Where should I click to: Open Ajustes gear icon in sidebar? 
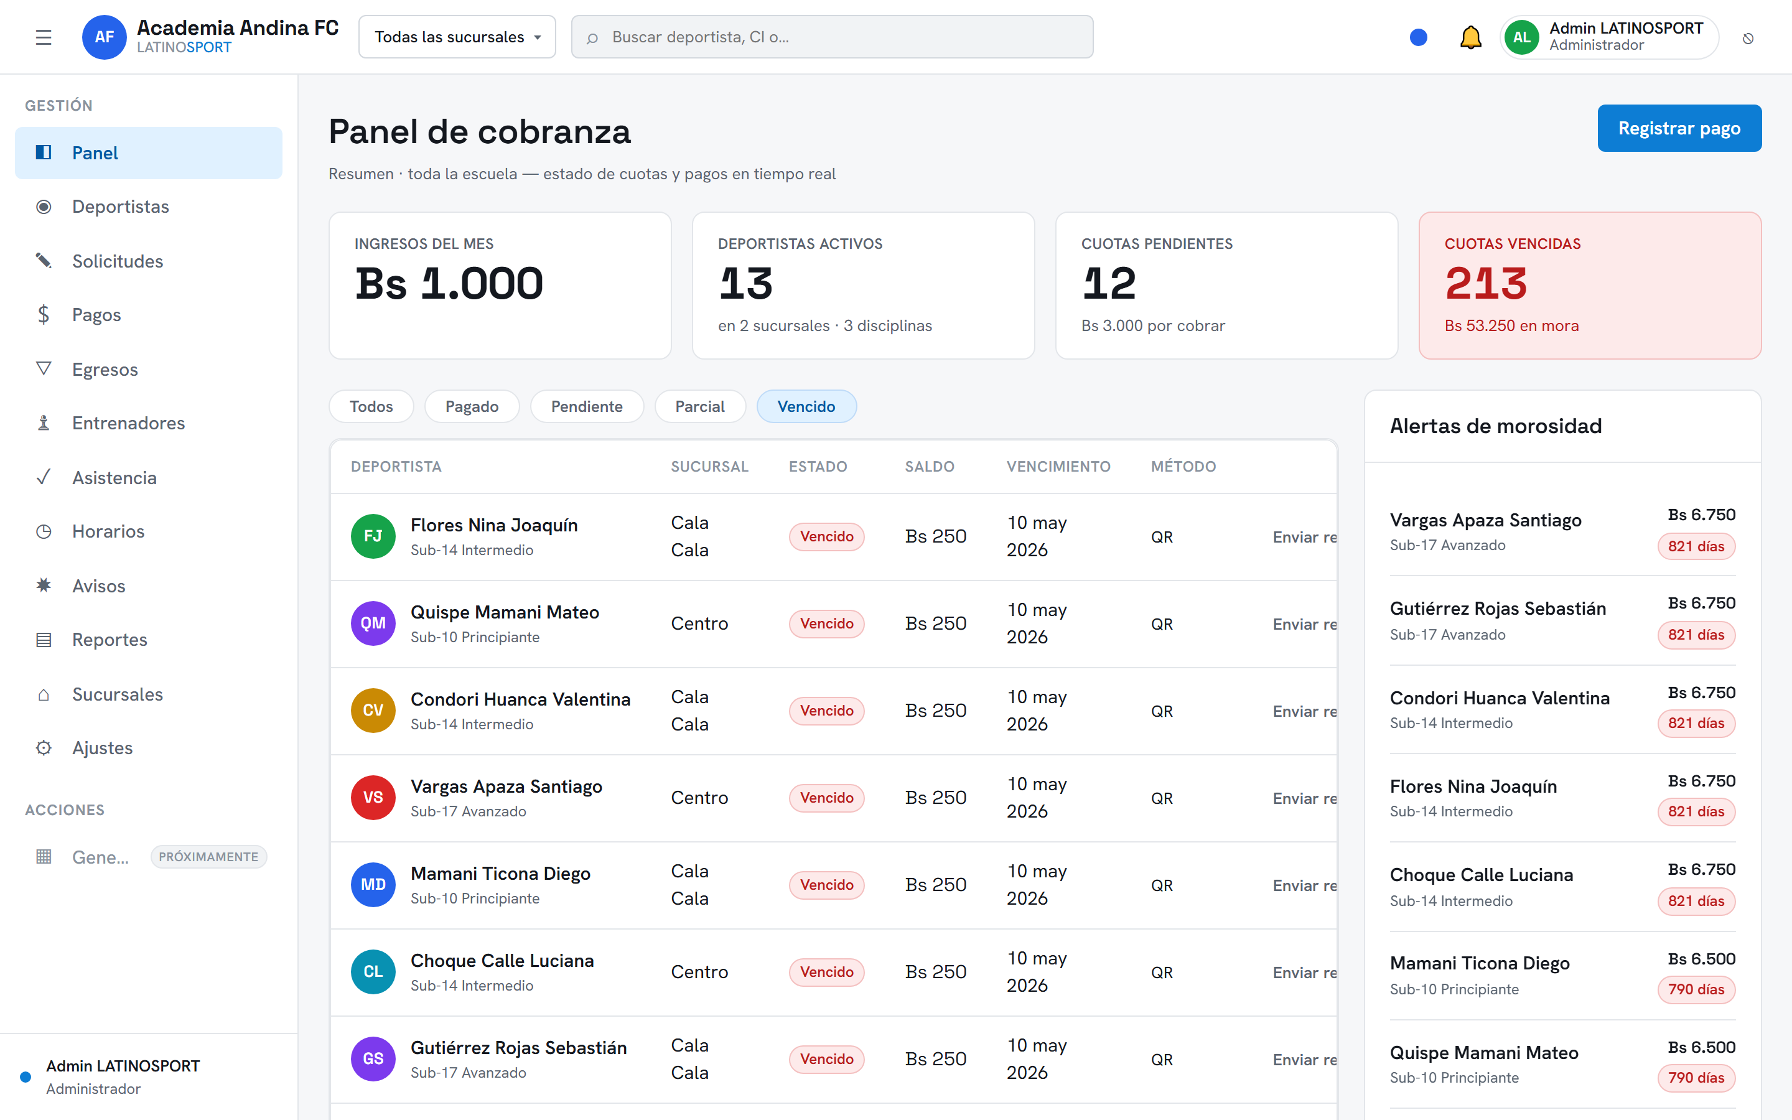pyautogui.click(x=44, y=747)
